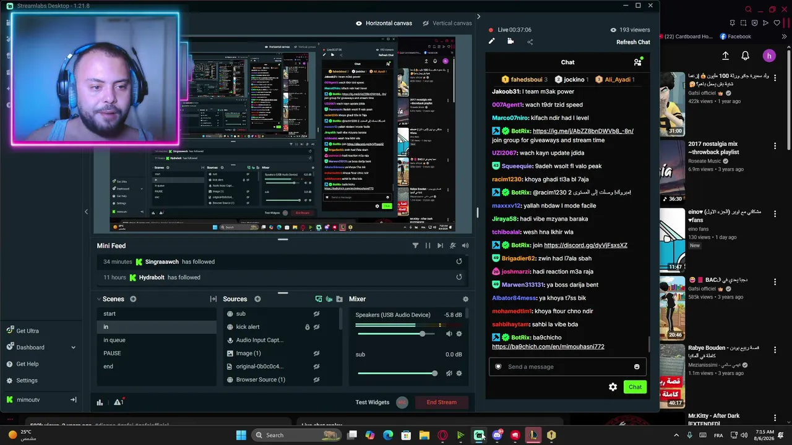This screenshot has height=445, width=792.
Task: Share the stream with the share icon
Action: tap(530, 41)
